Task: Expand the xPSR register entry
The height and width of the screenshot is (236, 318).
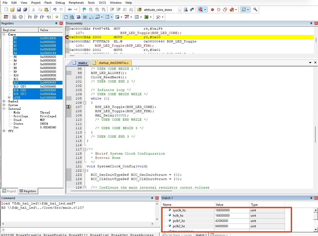Action: (9, 98)
